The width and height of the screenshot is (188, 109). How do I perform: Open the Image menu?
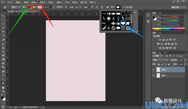click(26, 2)
